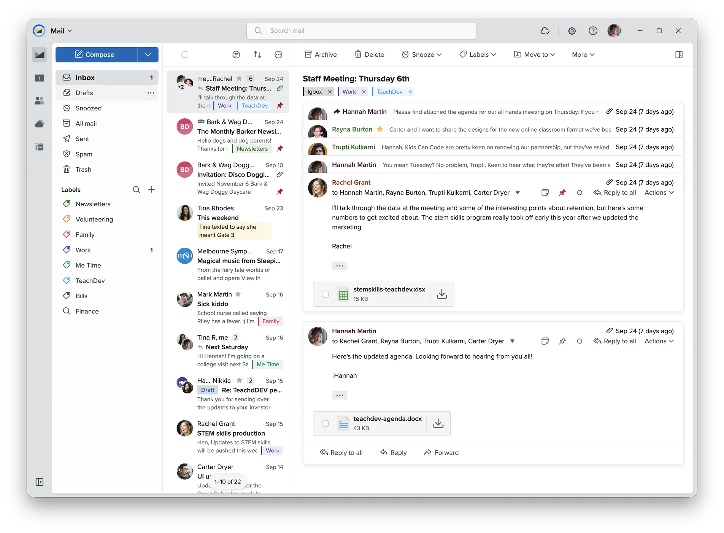The image size is (724, 533).
Task: Archive the current conversation
Action: coord(321,55)
